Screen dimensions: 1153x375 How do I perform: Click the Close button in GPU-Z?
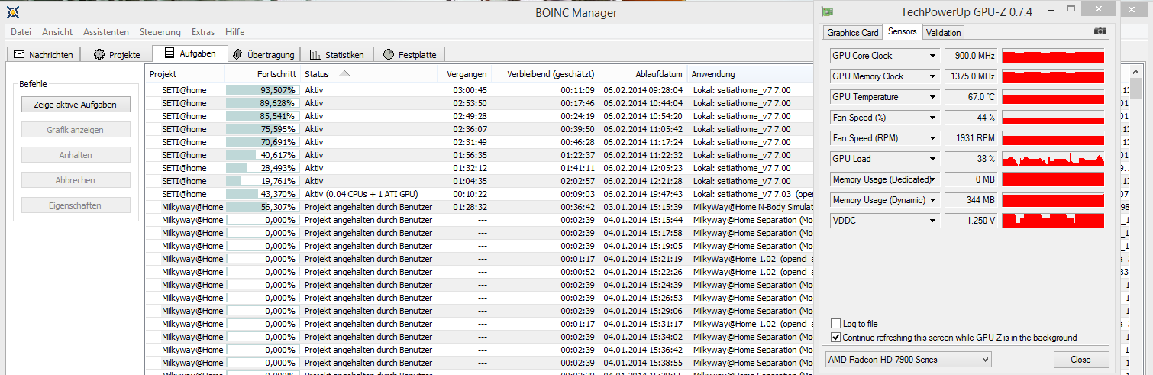[x=1080, y=359]
